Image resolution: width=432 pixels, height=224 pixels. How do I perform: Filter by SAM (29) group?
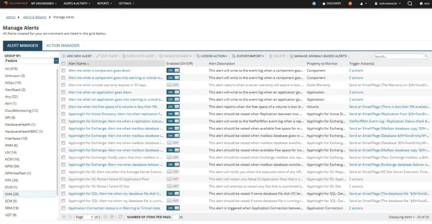[x=12, y=194]
